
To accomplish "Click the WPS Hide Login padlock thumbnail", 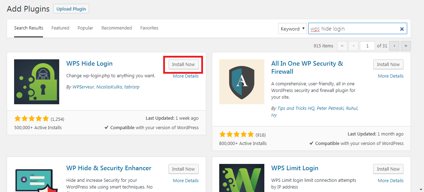I will (x=37, y=82).
